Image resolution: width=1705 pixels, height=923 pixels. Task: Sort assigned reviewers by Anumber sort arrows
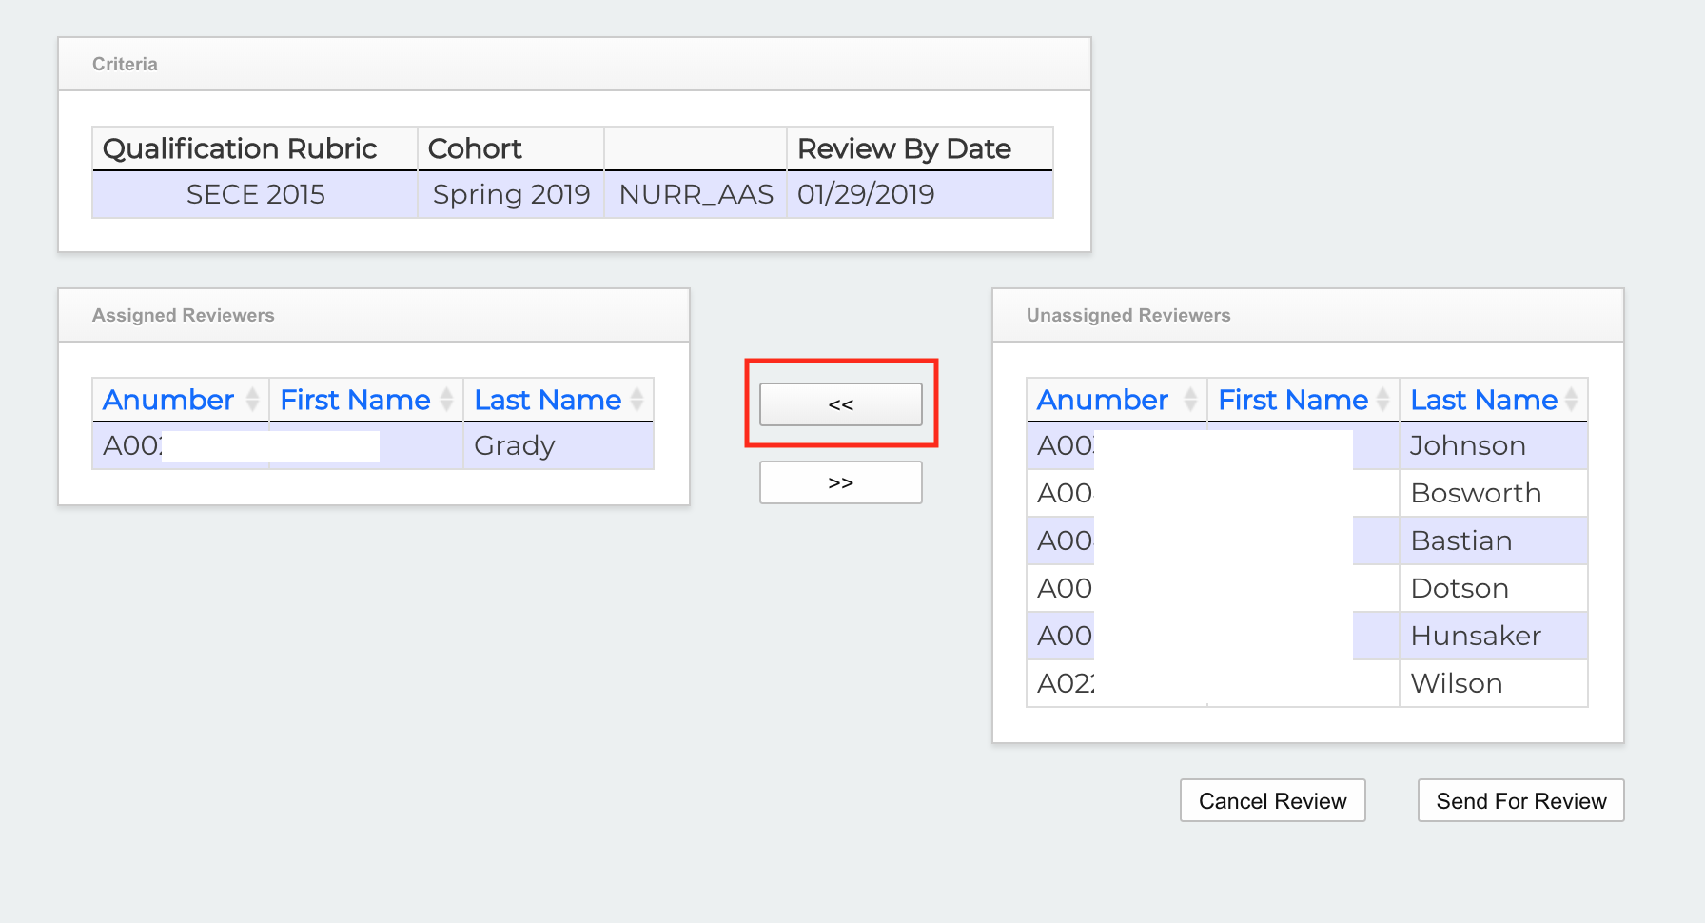tap(252, 400)
